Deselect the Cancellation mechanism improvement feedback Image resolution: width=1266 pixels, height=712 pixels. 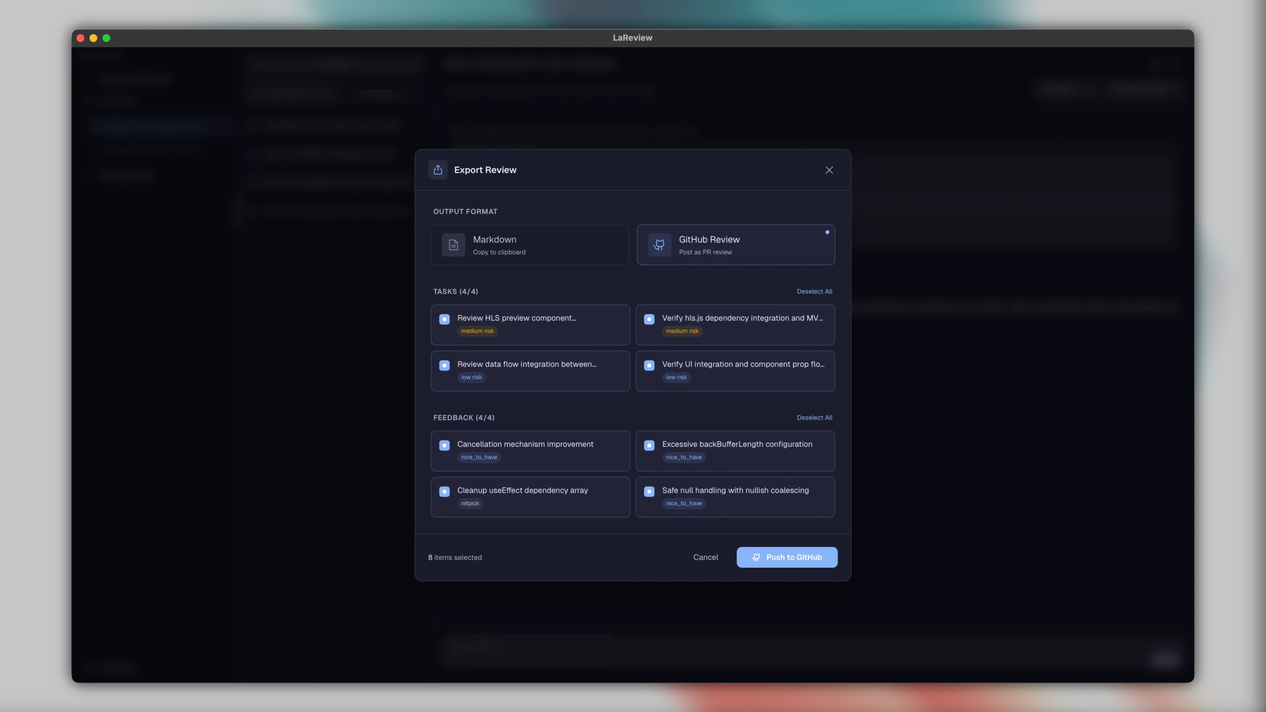point(444,445)
